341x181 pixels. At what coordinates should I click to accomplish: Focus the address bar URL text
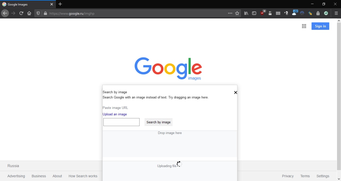[72, 13]
